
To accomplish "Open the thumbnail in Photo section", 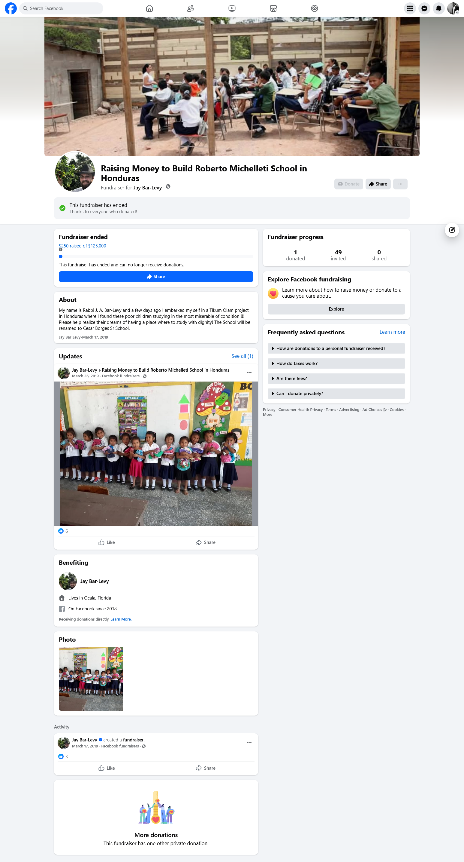I will click(91, 679).
